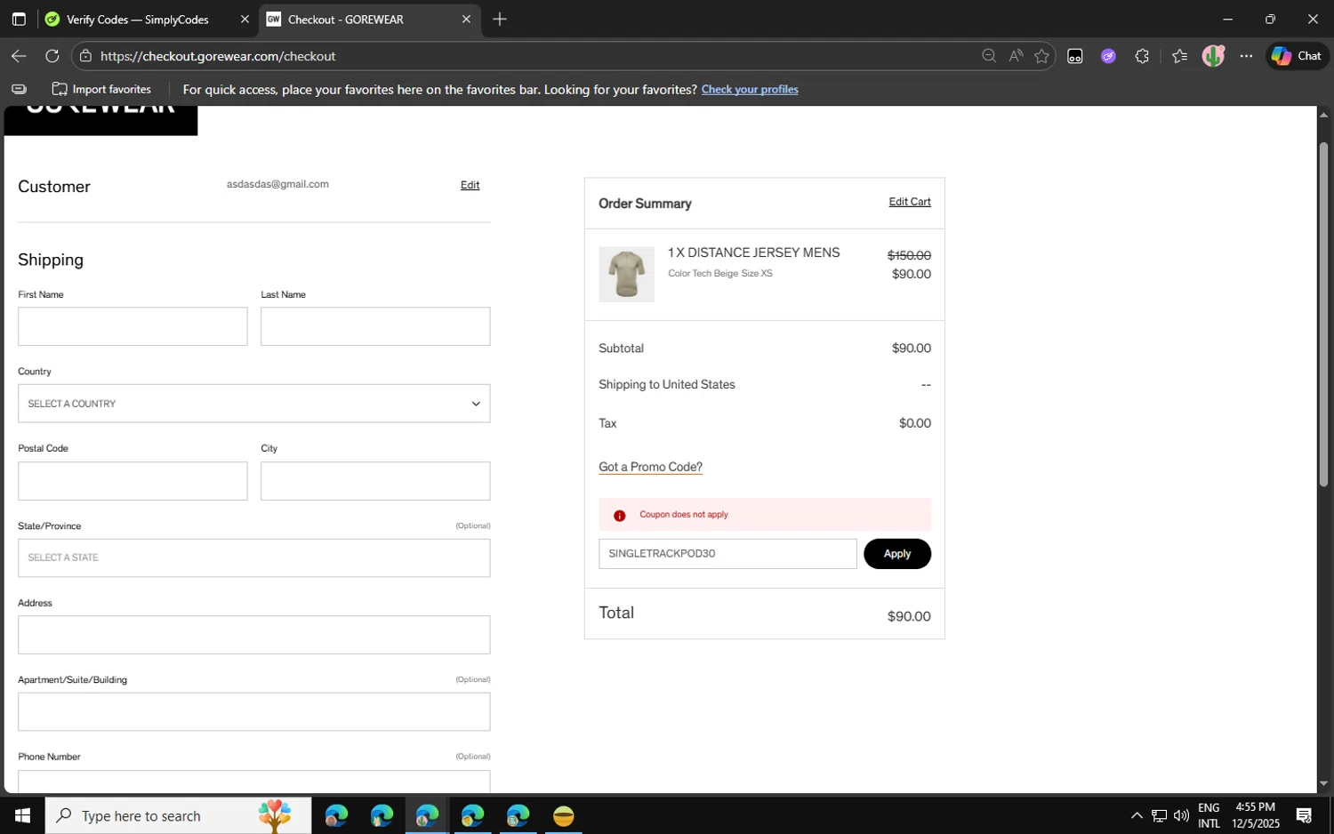This screenshot has width=1334, height=834.
Task: Edit the customer email
Action: click(x=470, y=185)
